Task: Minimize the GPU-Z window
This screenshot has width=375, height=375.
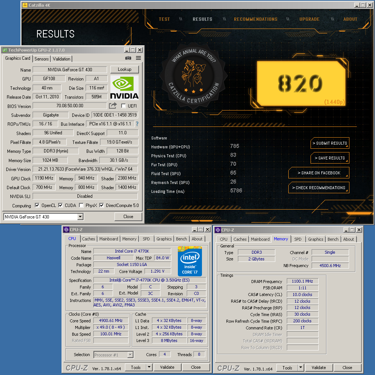Action: tap(127, 50)
